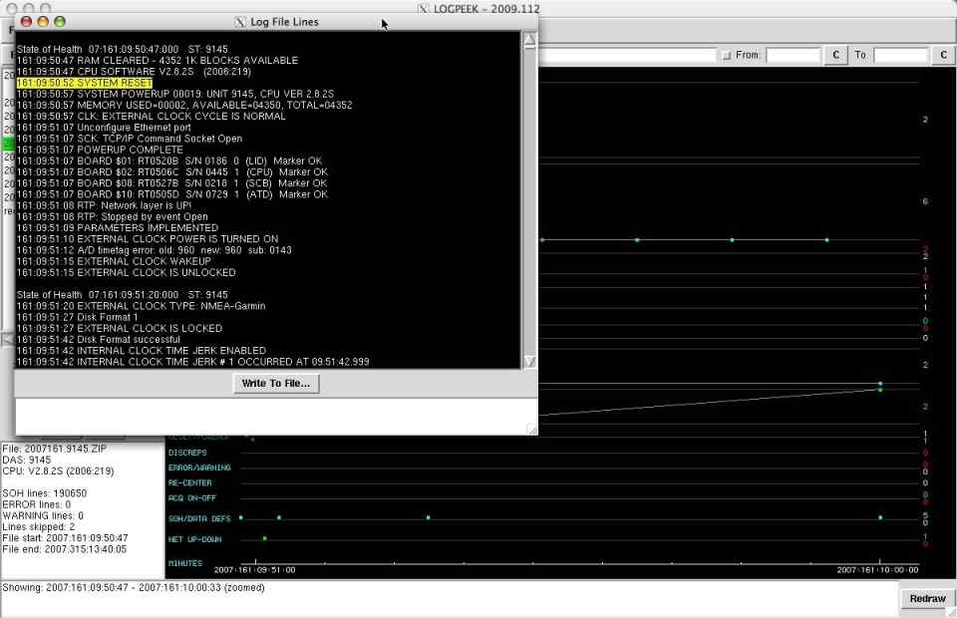957x618 pixels.
Task: Clear the From field with its C button
Action: (835, 55)
